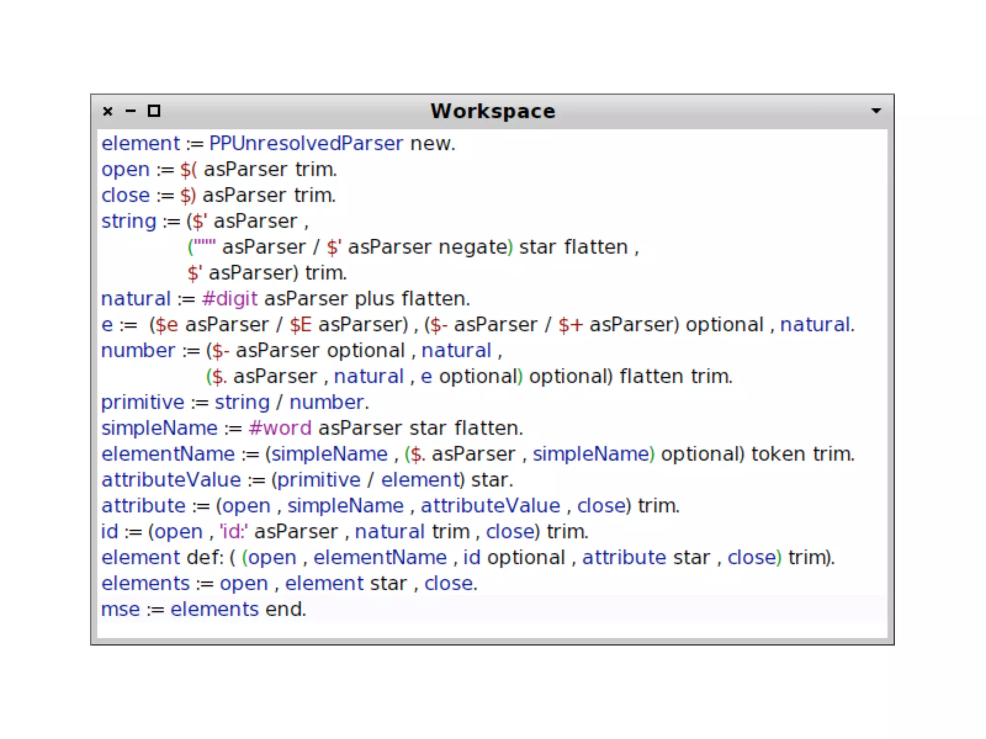Click the #digit symbol literal
Image resolution: width=986 pixels, height=739 pixels.
[x=230, y=299]
